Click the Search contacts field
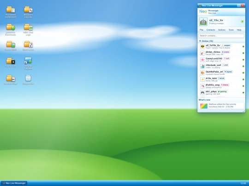This screenshot has height=186, width=249. pyautogui.click(x=221, y=36)
